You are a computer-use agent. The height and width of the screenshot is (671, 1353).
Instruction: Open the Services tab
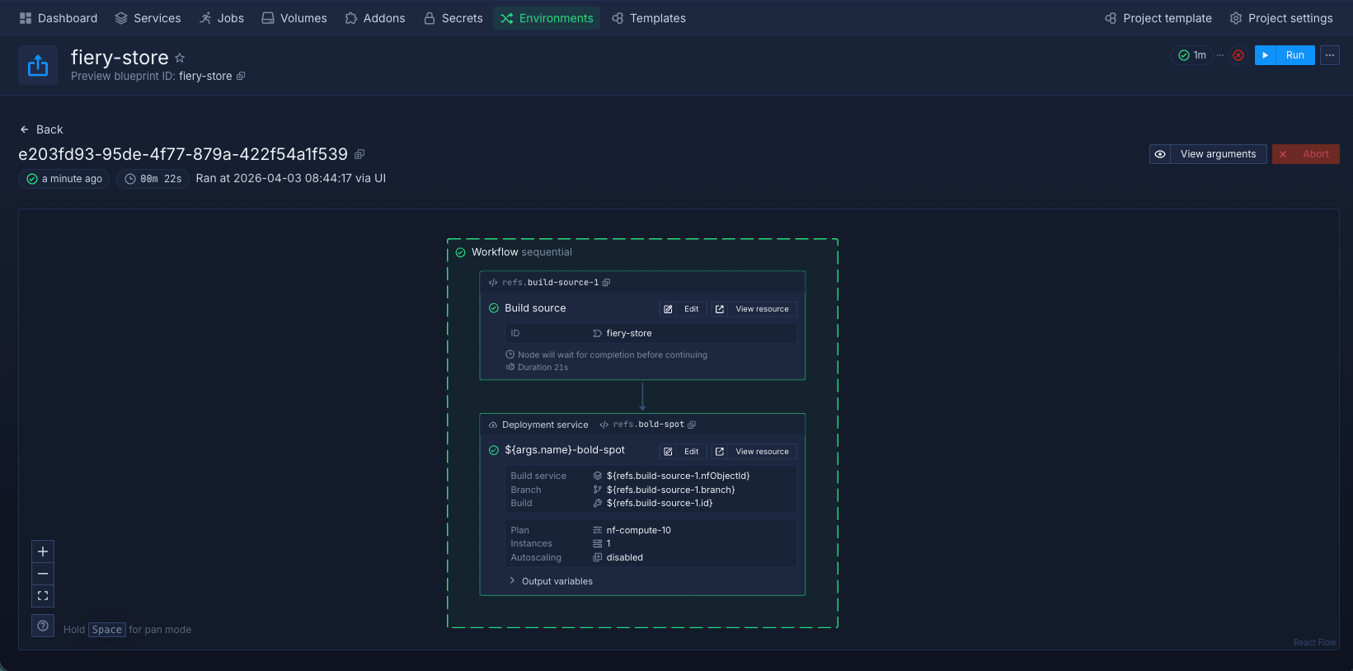pyautogui.click(x=148, y=18)
